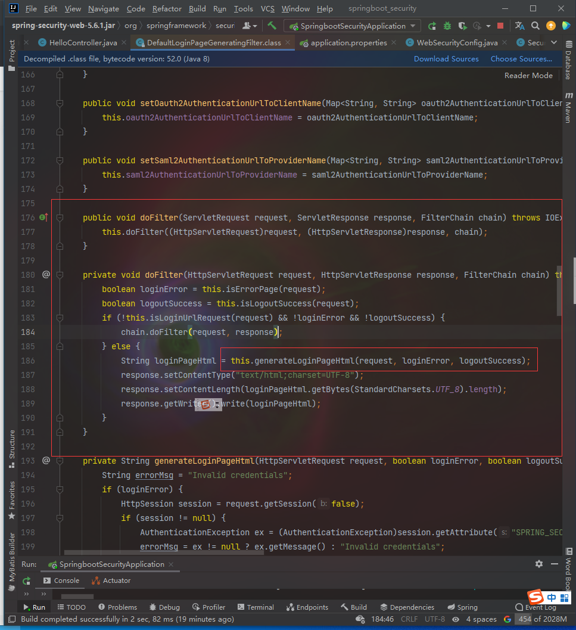Open the Profiler run options dropdown arrow

488,26
